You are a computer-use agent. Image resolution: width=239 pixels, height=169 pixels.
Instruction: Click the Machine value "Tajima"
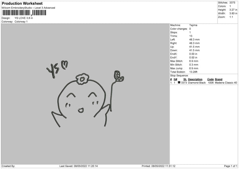click(x=193, y=25)
